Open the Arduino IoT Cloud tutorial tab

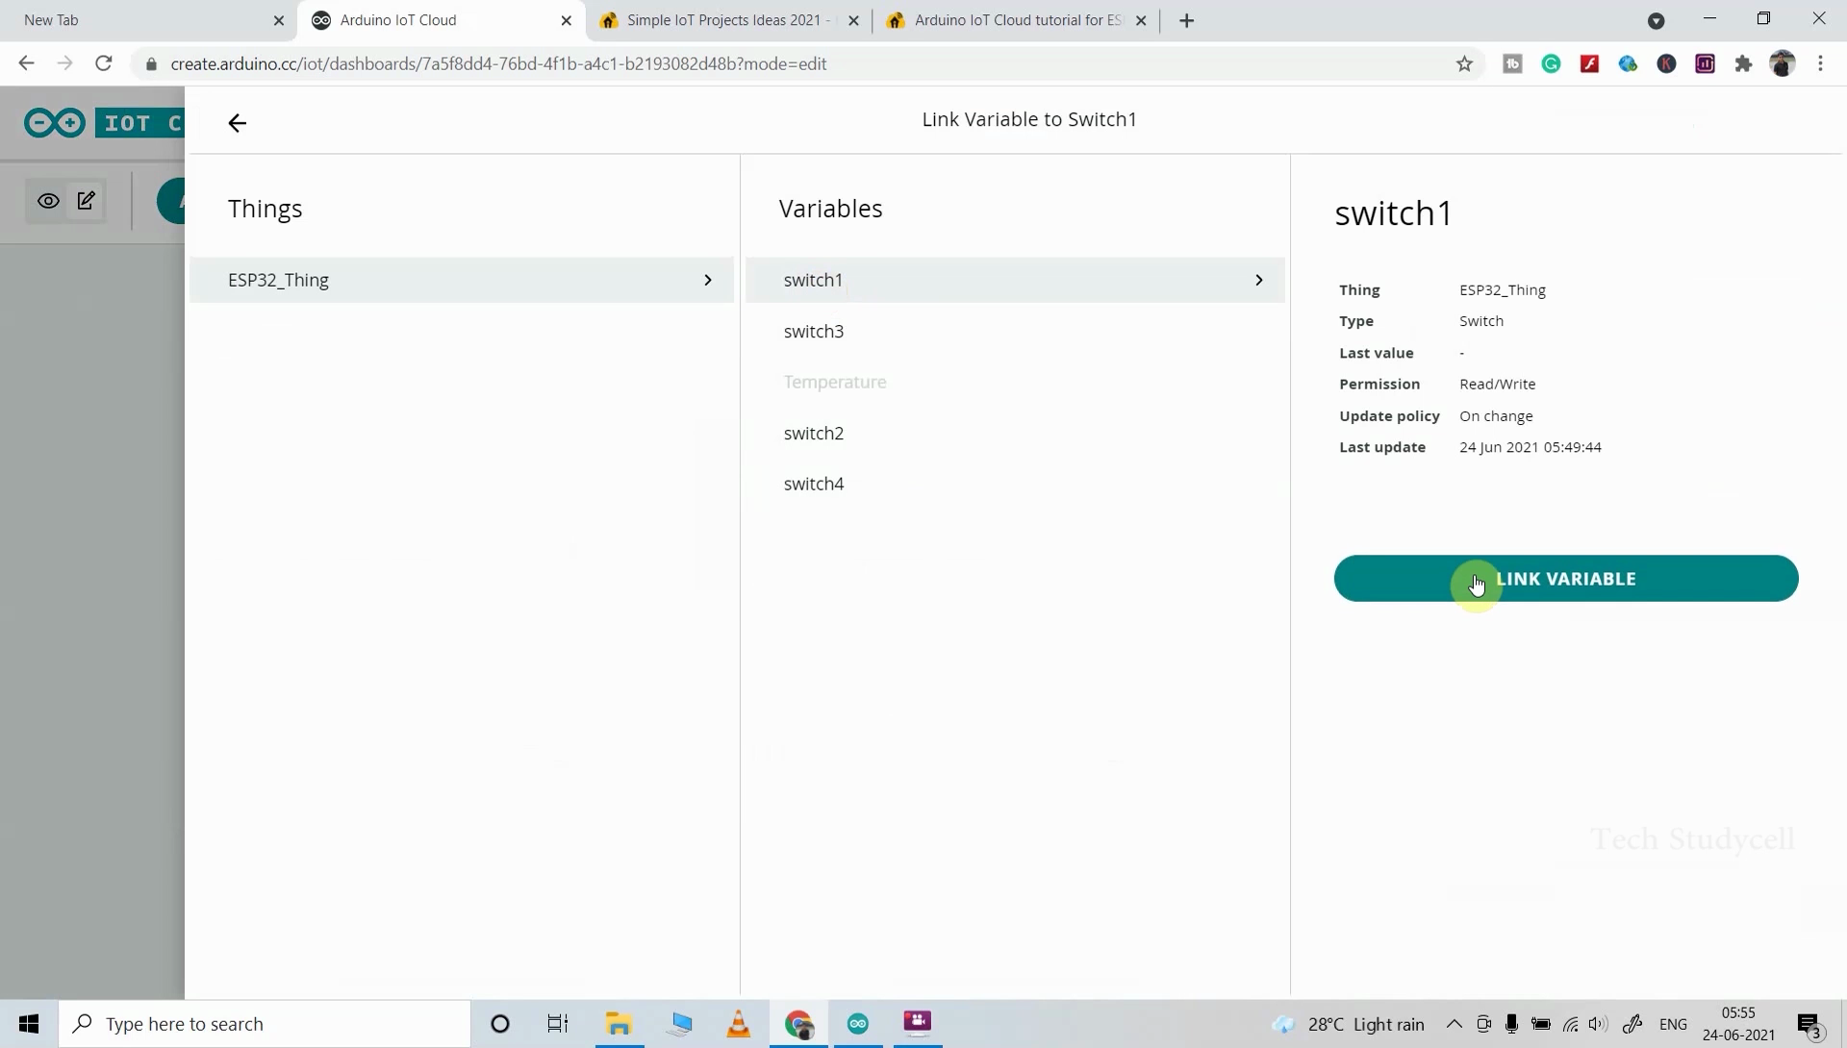pyautogui.click(x=1010, y=19)
